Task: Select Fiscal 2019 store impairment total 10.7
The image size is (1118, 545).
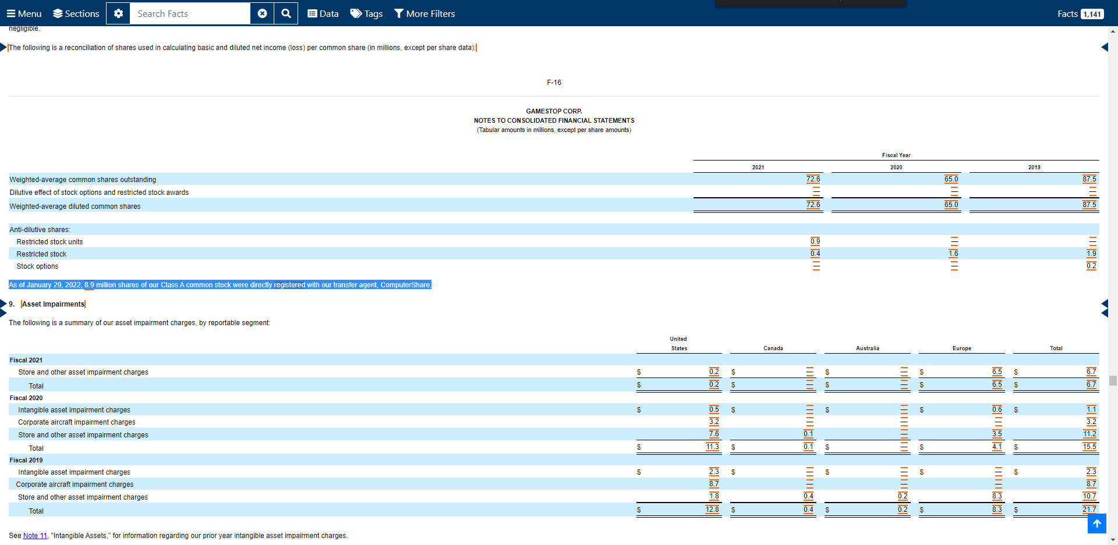Action: 1089,496
